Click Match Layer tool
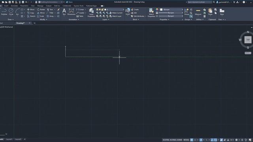 point(115,16)
